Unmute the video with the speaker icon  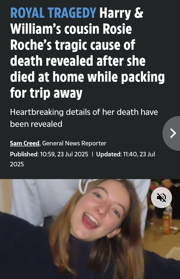tap(161, 197)
